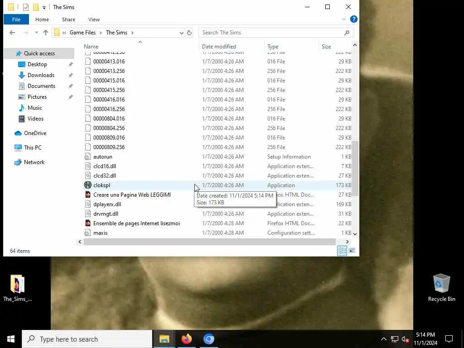The image size is (464, 348).
Task: Select file dplayerx.dll
Action: (x=107, y=204)
